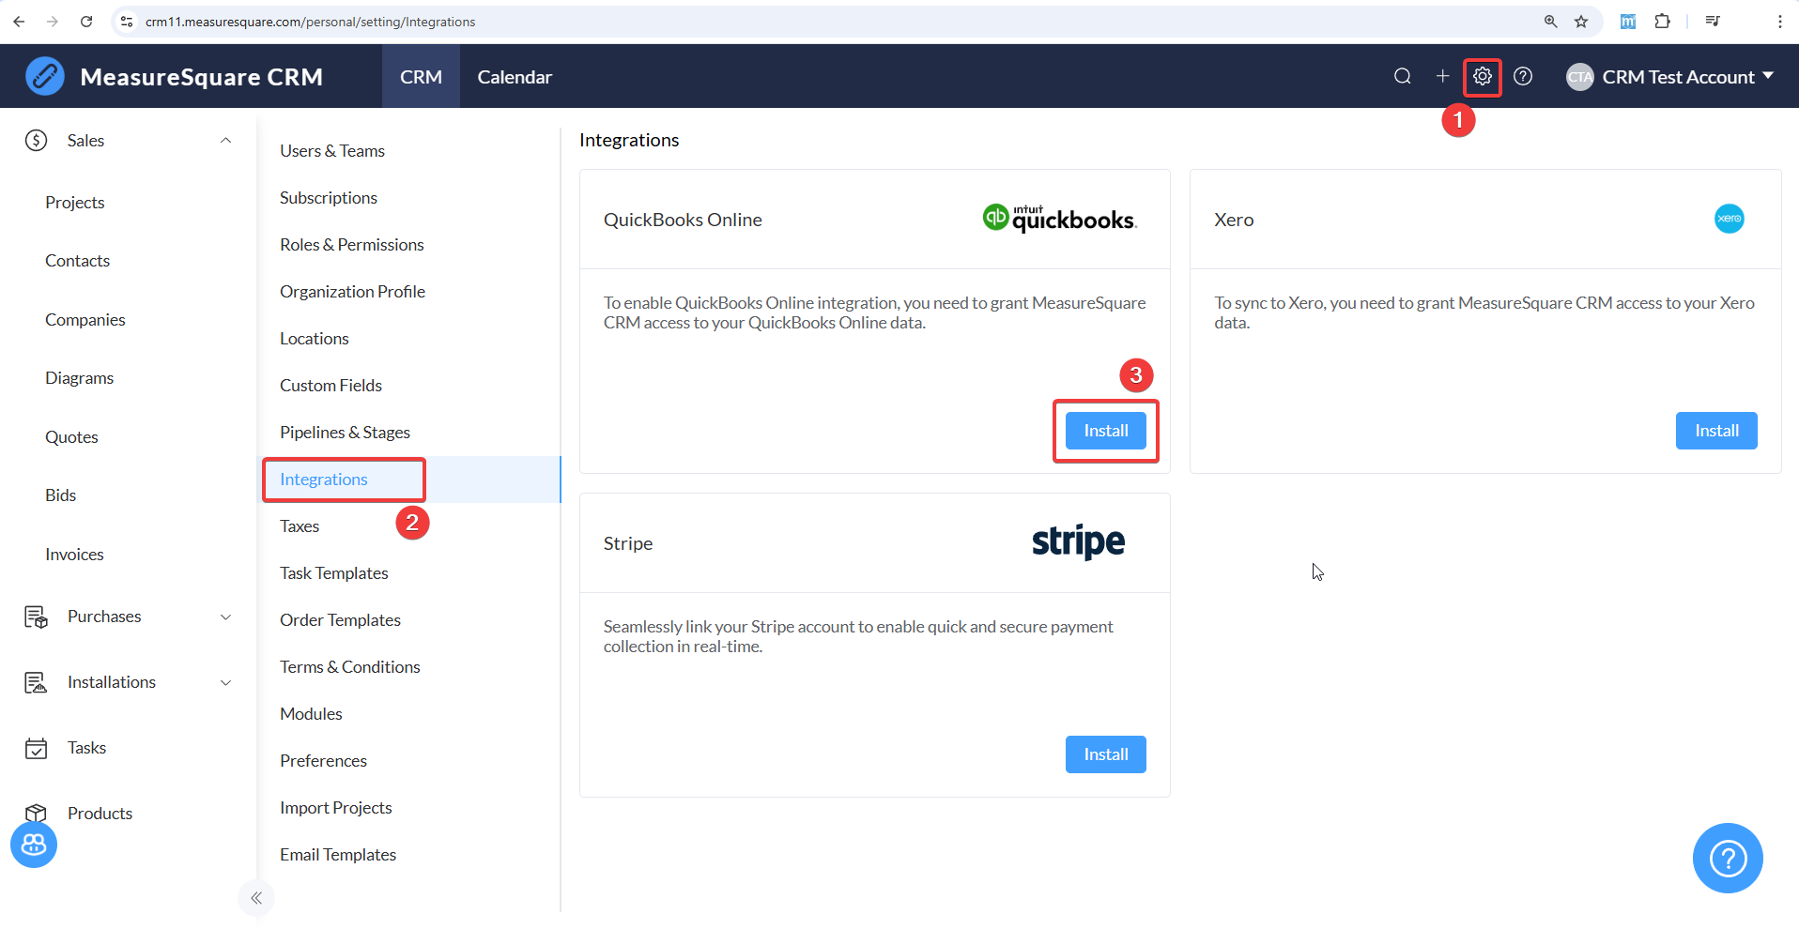Open the settings gear icon
The width and height of the screenshot is (1799, 929).
click(x=1483, y=76)
